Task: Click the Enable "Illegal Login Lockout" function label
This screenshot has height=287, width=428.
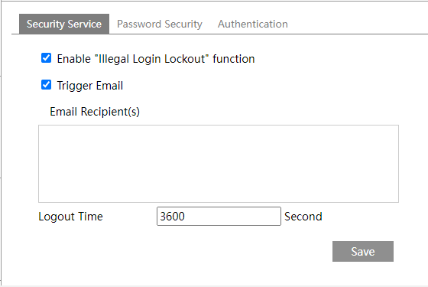Action: point(156,59)
